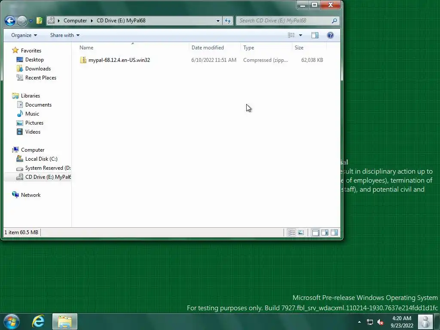This screenshot has width=440, height=330.
Task: Click the Windows Explorer taskbar button
Action: click(65, 321)
